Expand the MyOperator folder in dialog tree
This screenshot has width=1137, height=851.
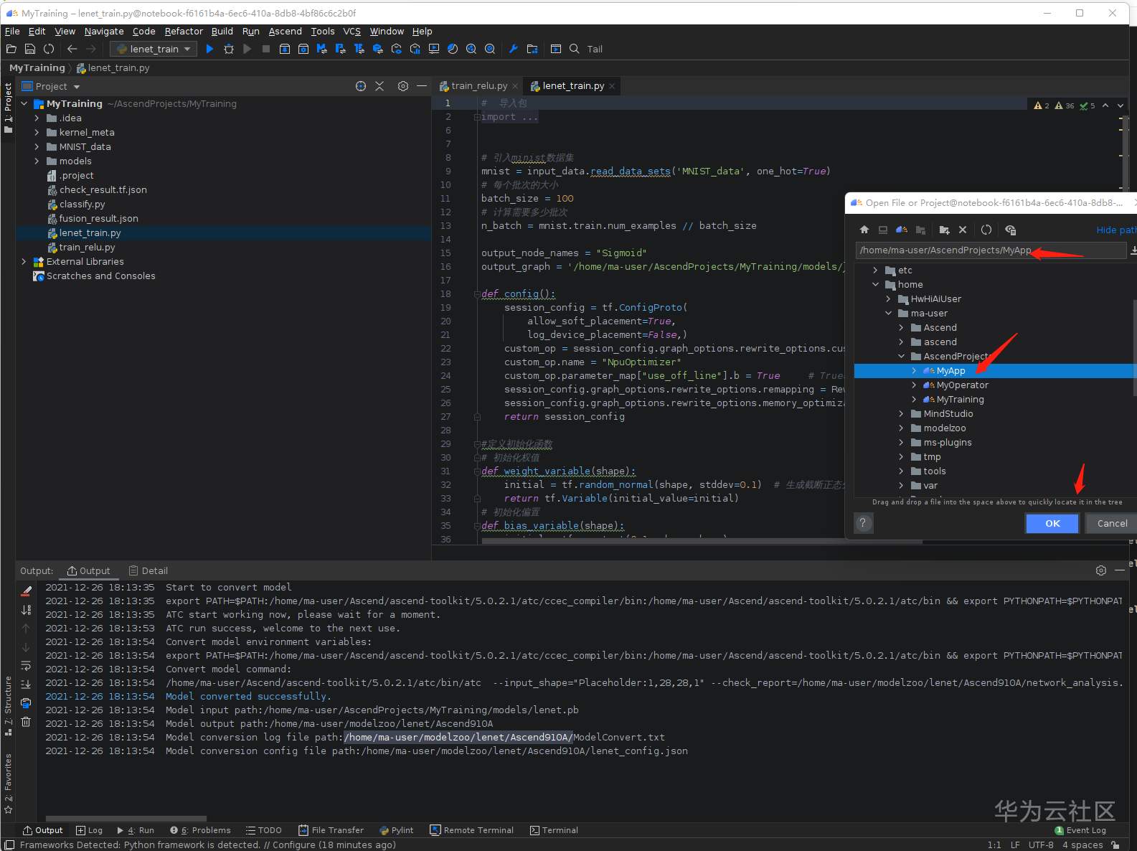(x=914, y=385)
